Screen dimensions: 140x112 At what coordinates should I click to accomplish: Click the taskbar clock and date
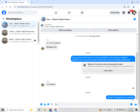(x=130, y=110)
